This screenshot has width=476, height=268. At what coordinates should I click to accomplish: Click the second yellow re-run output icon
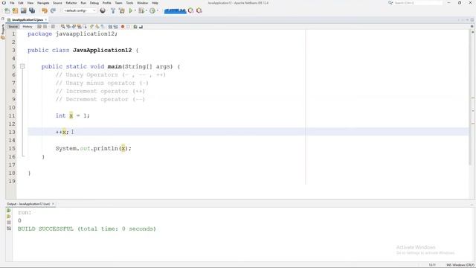[8, 217]
